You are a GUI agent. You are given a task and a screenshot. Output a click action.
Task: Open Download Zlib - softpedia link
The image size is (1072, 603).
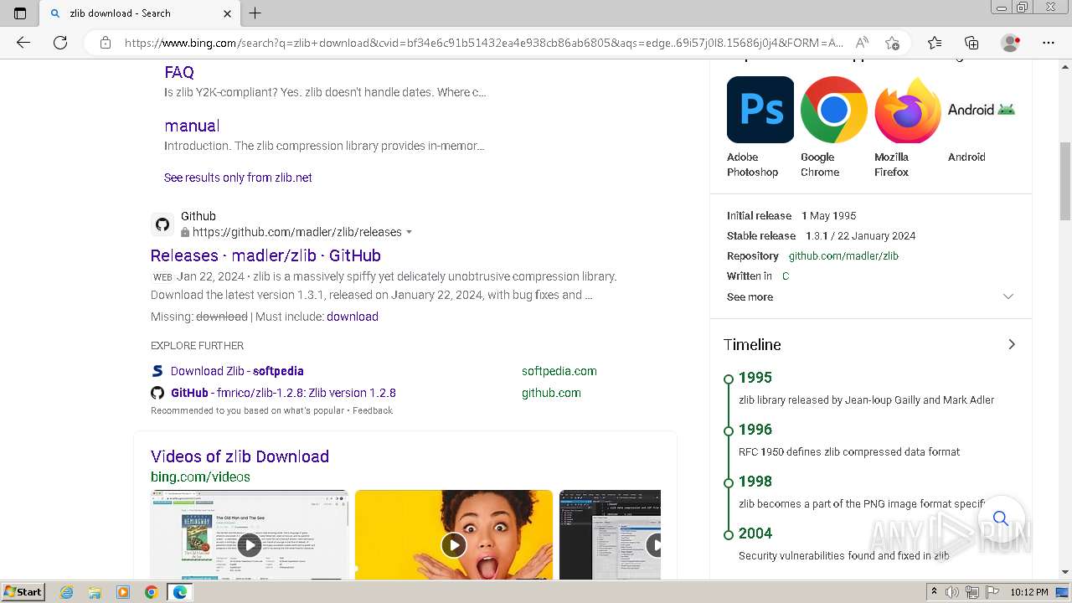tap(237, 371)
